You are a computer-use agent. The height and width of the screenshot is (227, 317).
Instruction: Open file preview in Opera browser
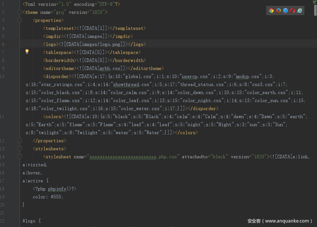click(293, 11)
